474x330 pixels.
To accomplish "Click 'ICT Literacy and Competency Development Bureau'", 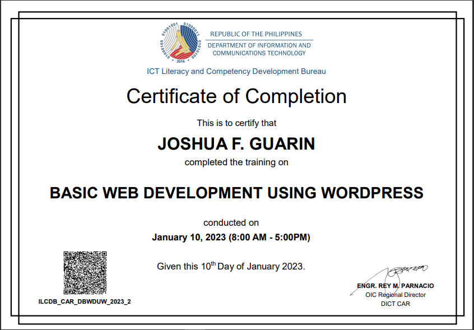I will pyautogui.click(x=236, y=72).
